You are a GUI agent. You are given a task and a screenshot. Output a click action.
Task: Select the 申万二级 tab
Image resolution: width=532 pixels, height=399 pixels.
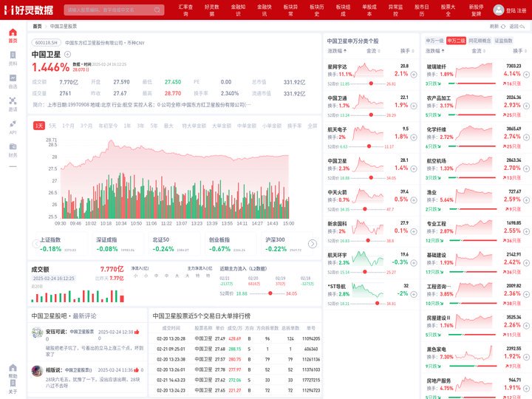tap(456, 41)
